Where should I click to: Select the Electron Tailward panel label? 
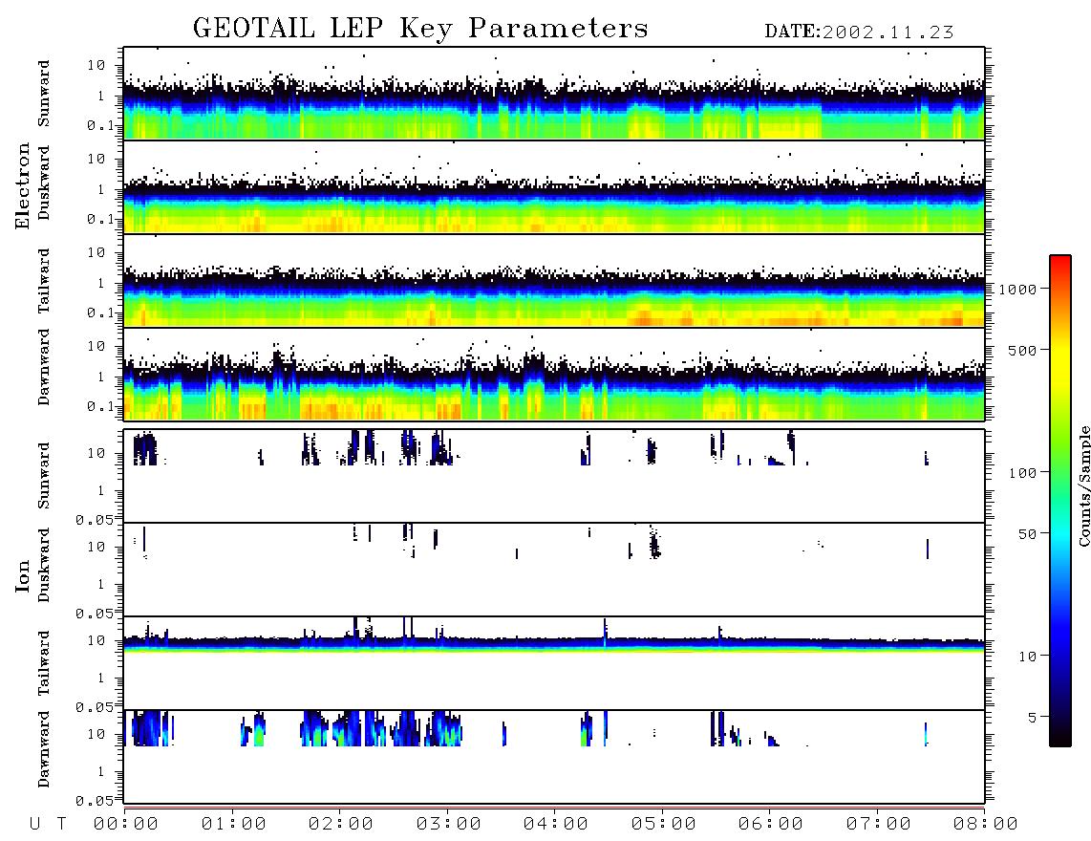[x=43, y=281]
